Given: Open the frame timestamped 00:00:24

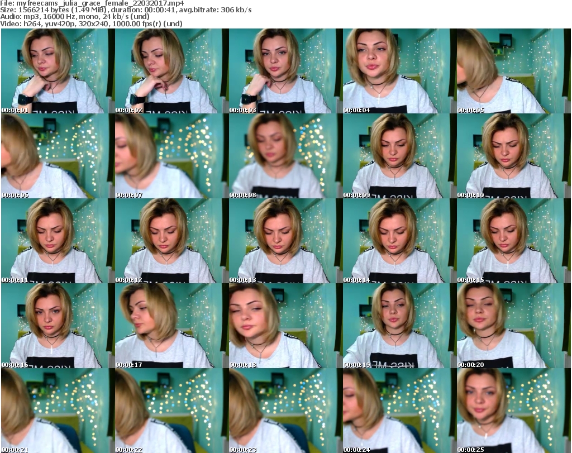Looking at the screenshot, I should [399, 411].
